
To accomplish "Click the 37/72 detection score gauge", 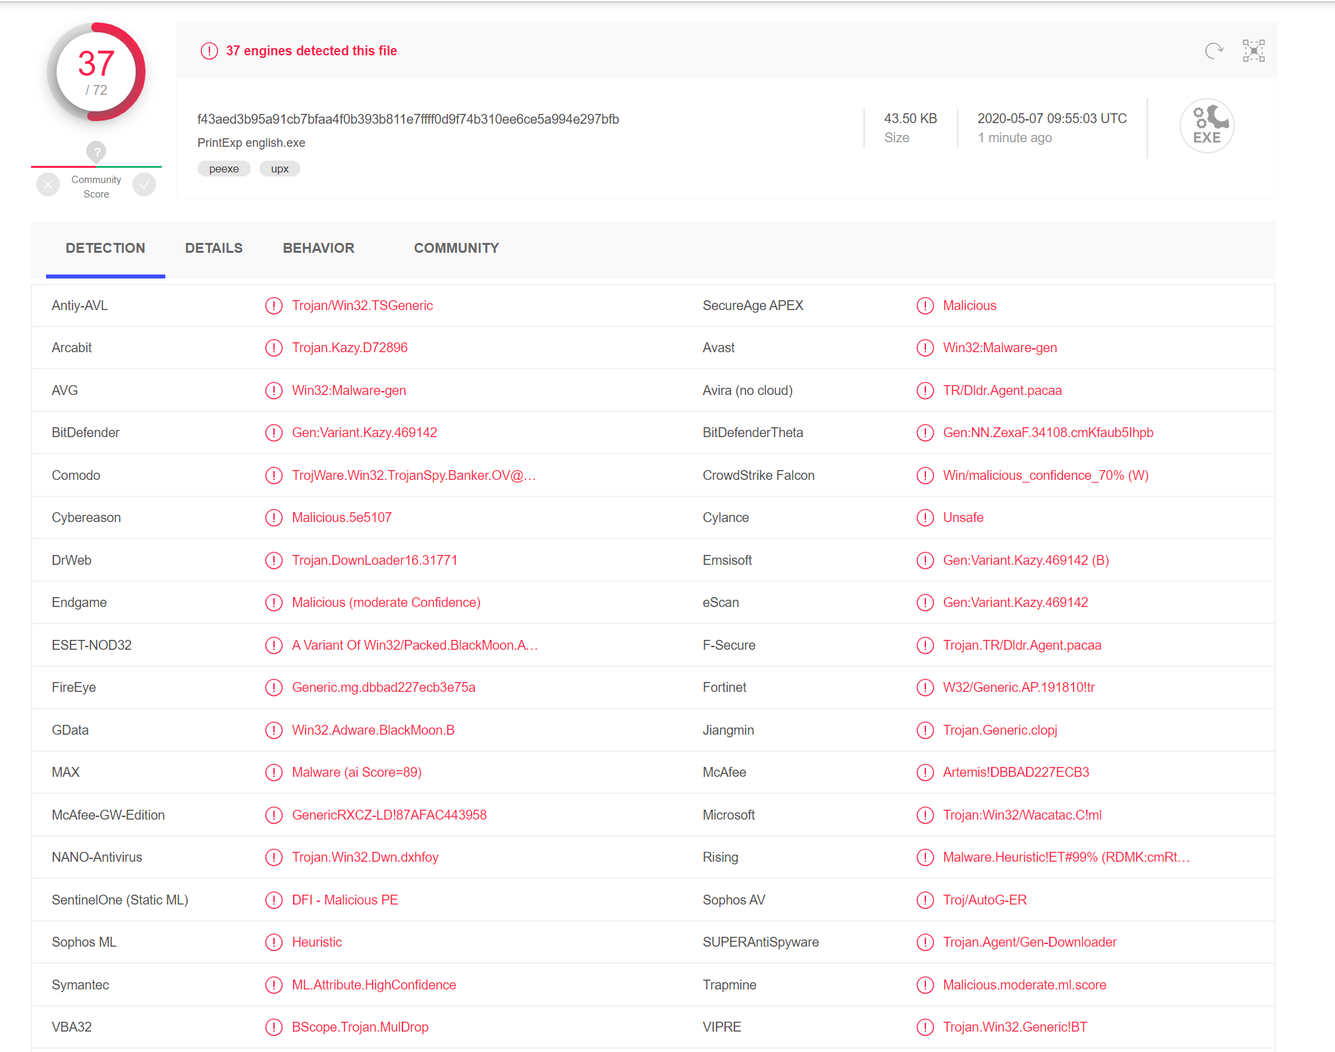I will (x=96, y=72).
